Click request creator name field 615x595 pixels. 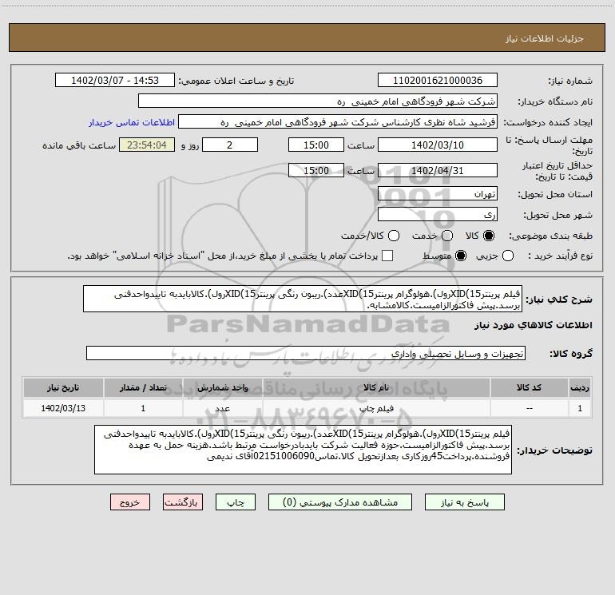[338, 122]
